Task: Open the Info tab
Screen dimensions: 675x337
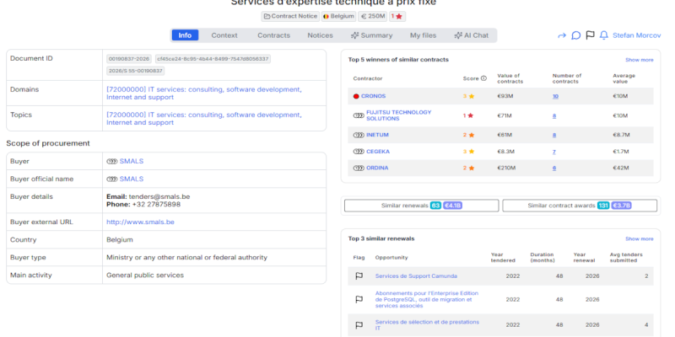Action: [x=185, y=35]
